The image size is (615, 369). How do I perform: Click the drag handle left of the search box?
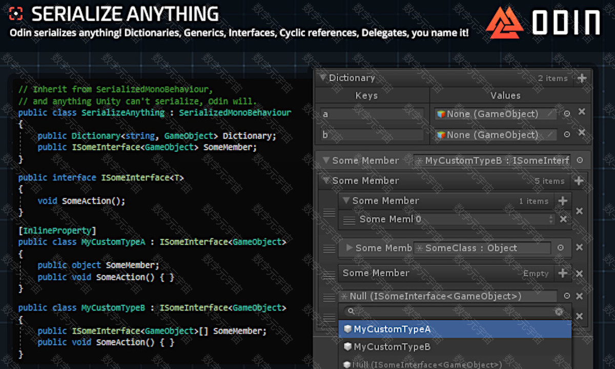click(329, 318)
